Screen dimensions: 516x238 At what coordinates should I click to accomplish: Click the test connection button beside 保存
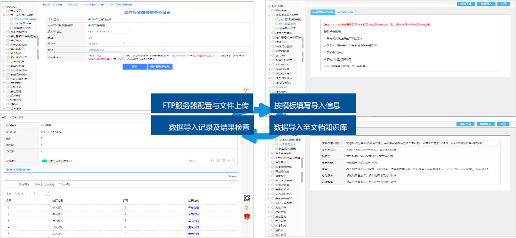(x=160, y=67)
